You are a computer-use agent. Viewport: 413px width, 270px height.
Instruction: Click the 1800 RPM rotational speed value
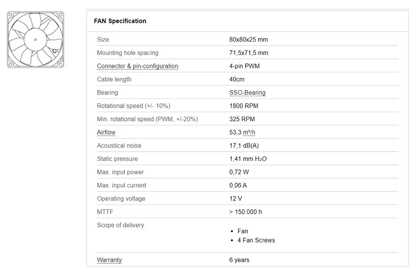point(243,106)
